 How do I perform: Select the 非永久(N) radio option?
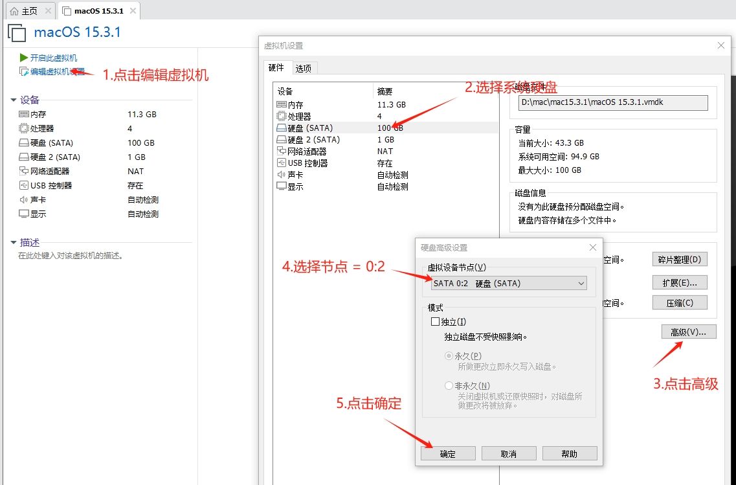click(449, 386)
